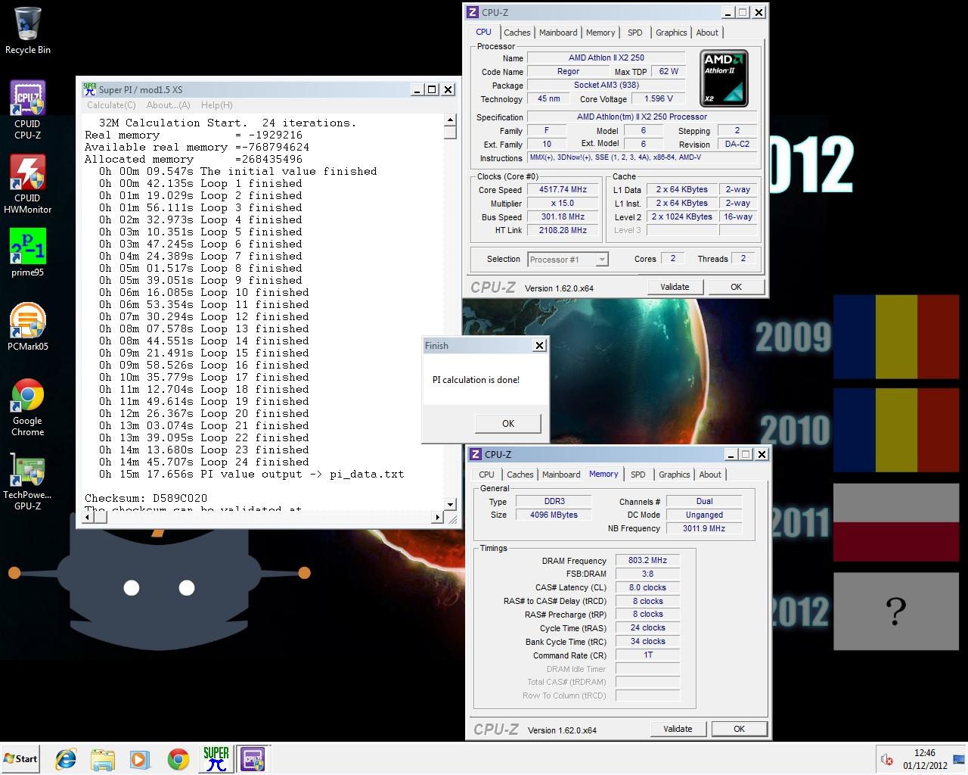Click the Bus Speed value 301.18 MHz
968x775 pixels.
(563, 217)
